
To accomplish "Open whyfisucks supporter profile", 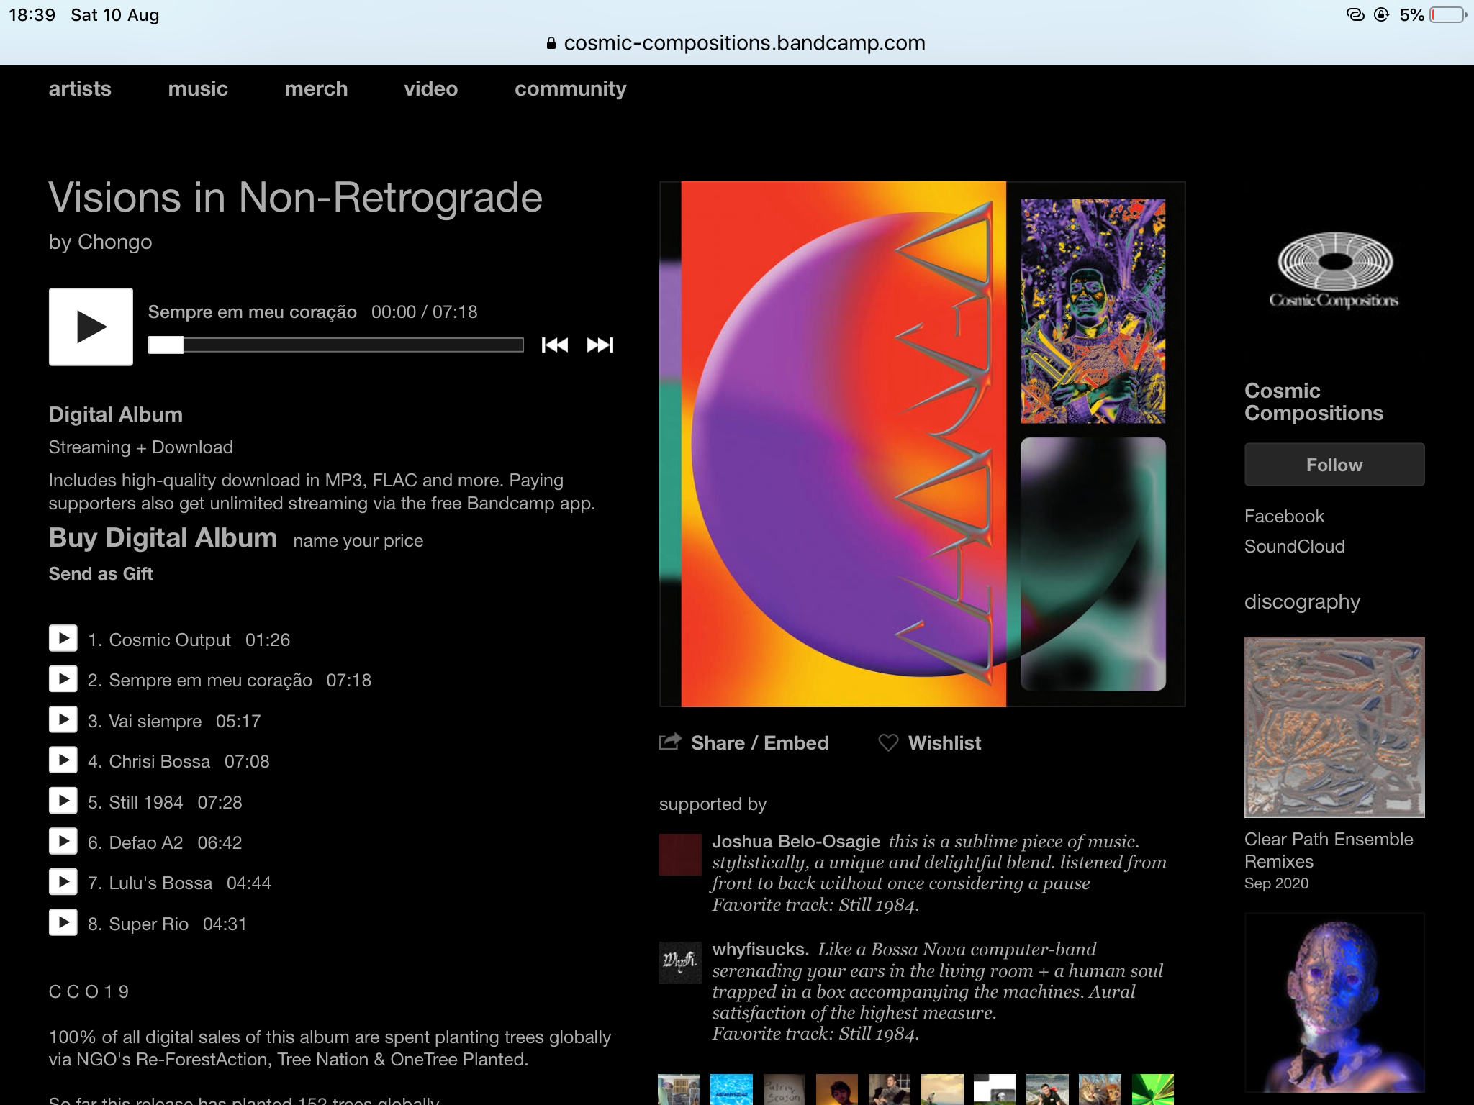I will 761,950.
